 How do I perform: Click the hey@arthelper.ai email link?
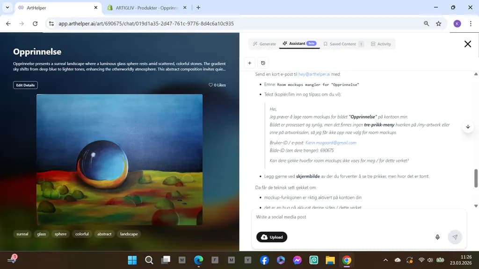tap(314, 74)
